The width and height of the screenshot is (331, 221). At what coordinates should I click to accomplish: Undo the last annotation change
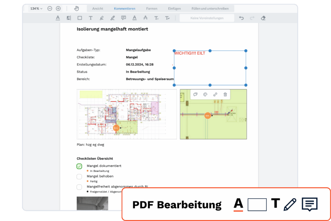click(241, 18)
